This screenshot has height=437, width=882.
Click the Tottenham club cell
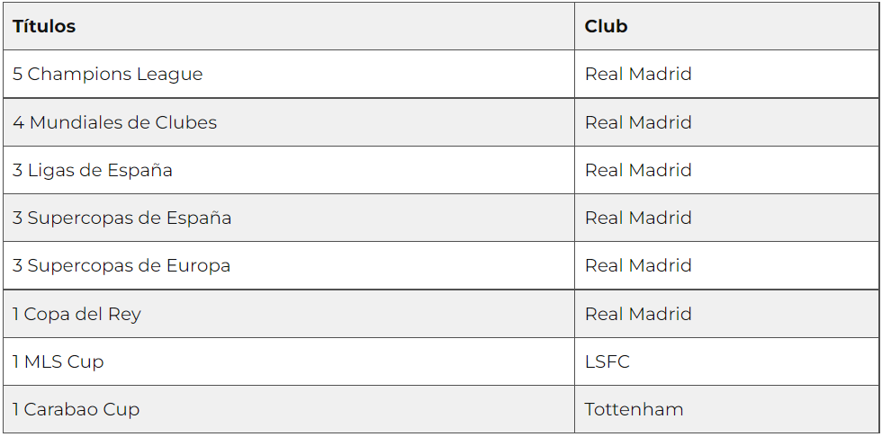(x=634, y=409)
